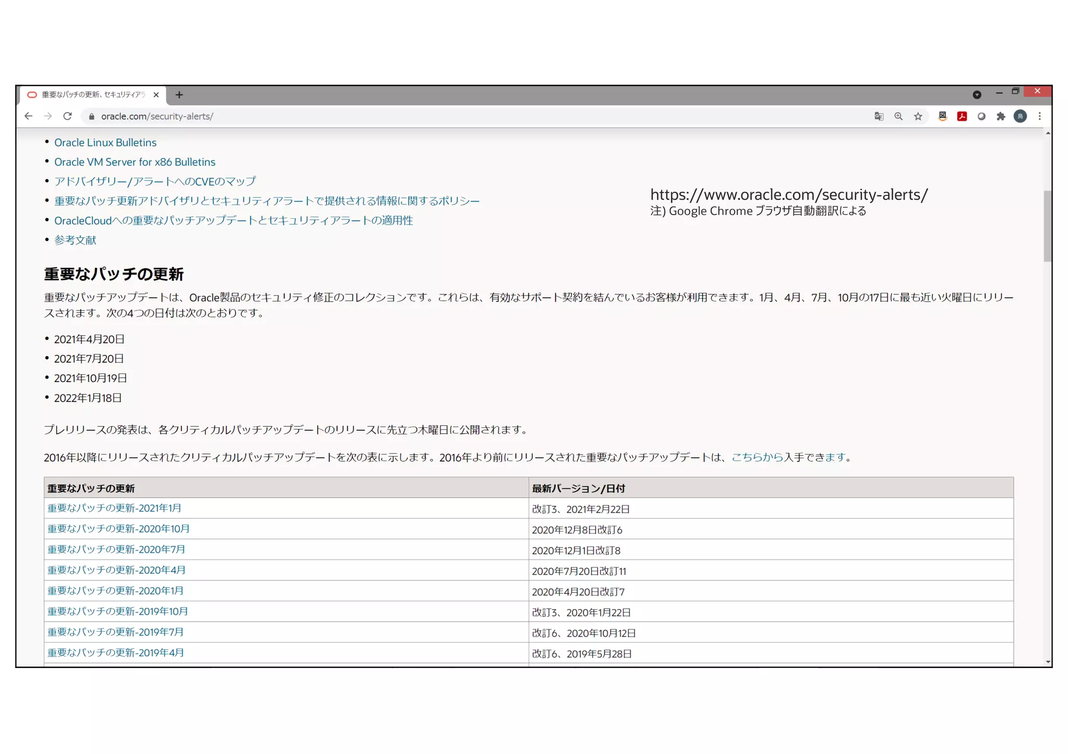Image resolution: width=1068 pixels, height=754 pixels.
Task: Click the date 2021年4月20日
Action: pyautogui.click(x=89, y=339)
